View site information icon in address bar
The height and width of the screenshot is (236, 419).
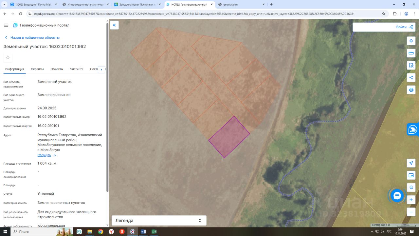[x=30, y=14]
